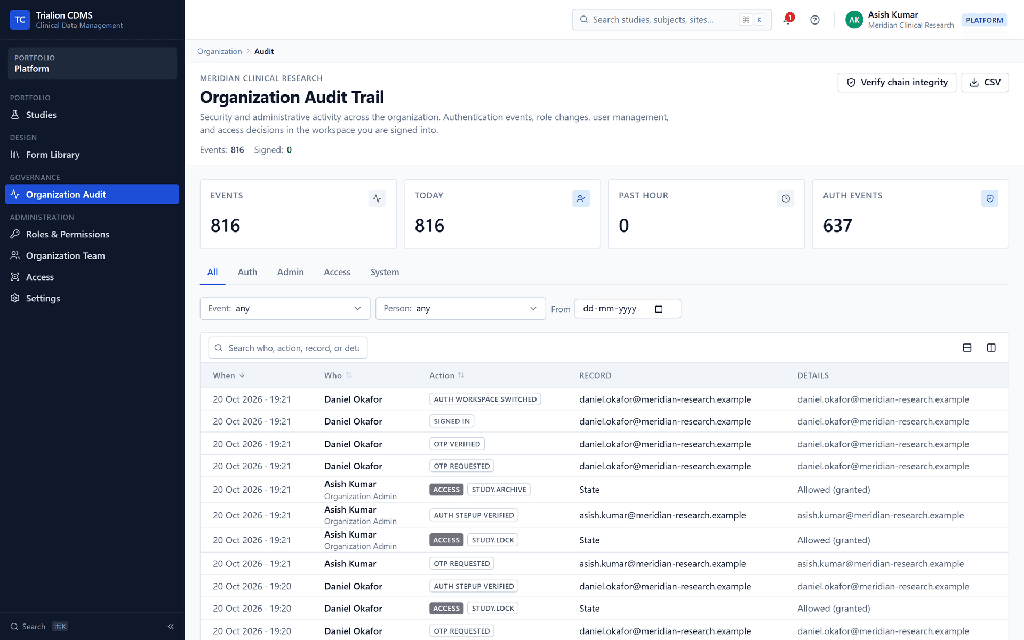The width and height of the screenshot is (1024, 640).
Task: Collapse the sidebar with double chevron
Action: coord(171,627)
